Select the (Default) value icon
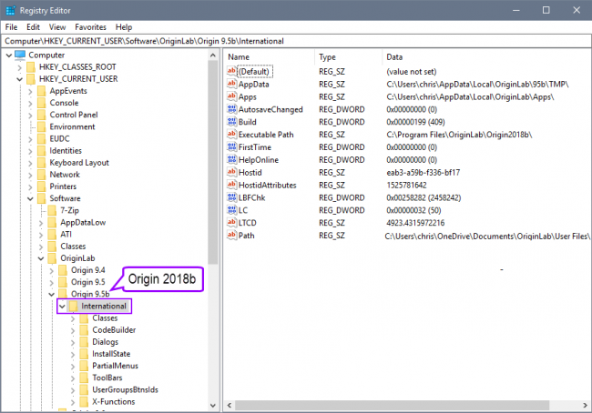The height and width of the screenshot is (413, 592). click(x=231, y=71)
